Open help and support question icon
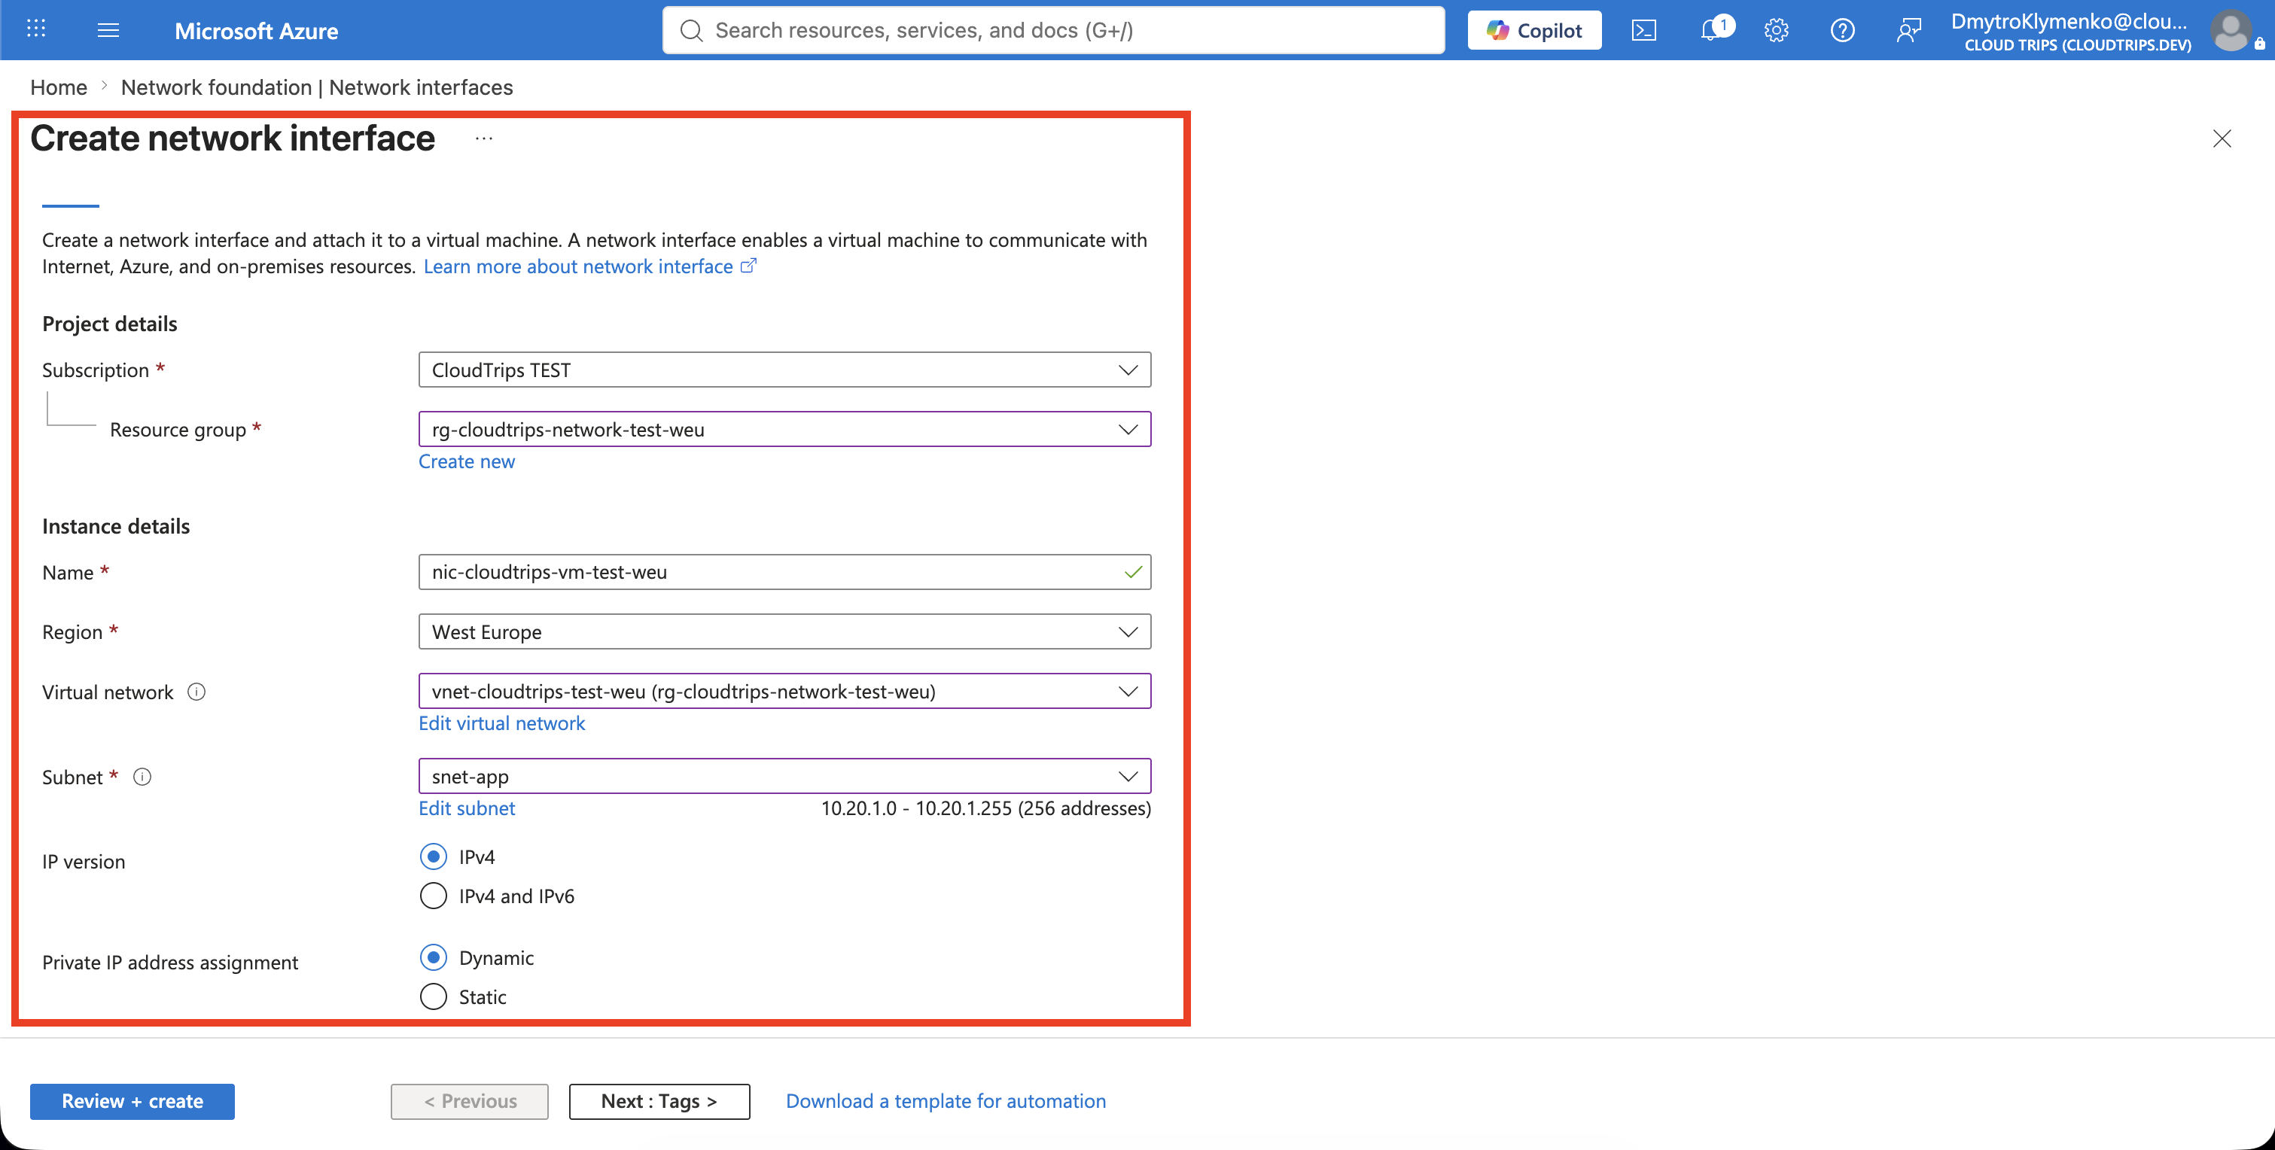 click(x=1842, y=30)
